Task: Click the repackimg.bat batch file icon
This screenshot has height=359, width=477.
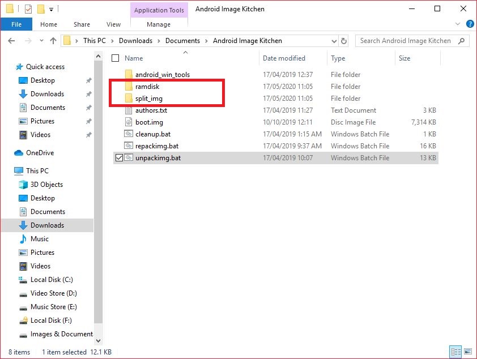Action: click(129, 146)
